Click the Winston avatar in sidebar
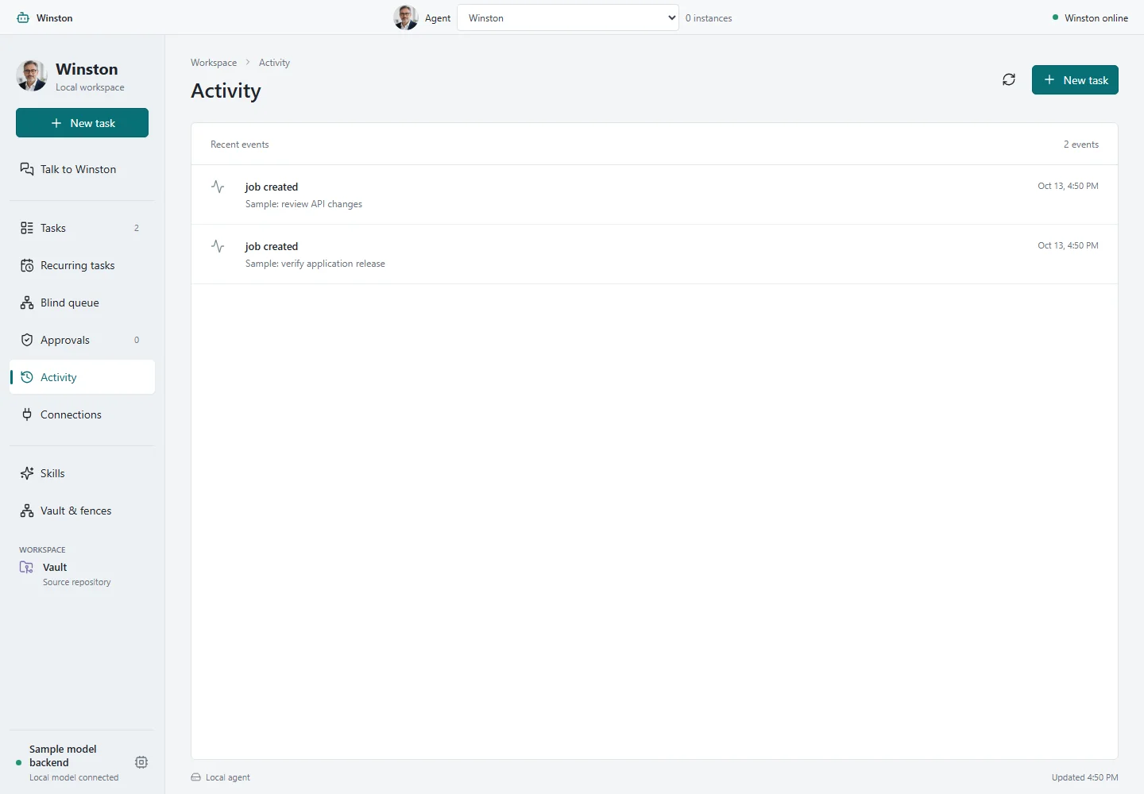This screenshot has width=1144, height=794. coord(32,75)
